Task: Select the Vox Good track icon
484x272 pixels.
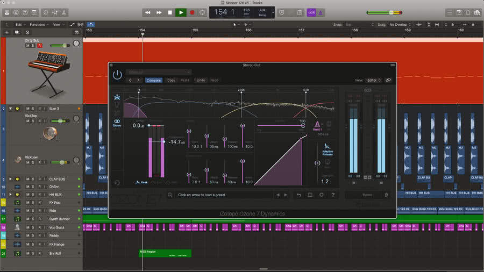Action: (17, 227)
